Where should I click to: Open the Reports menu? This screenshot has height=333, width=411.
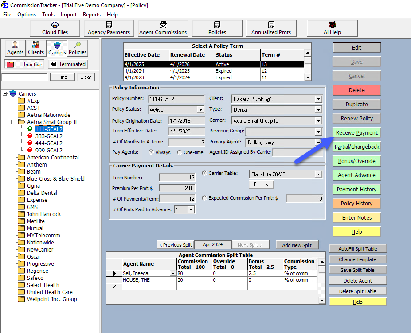[91, 15]
